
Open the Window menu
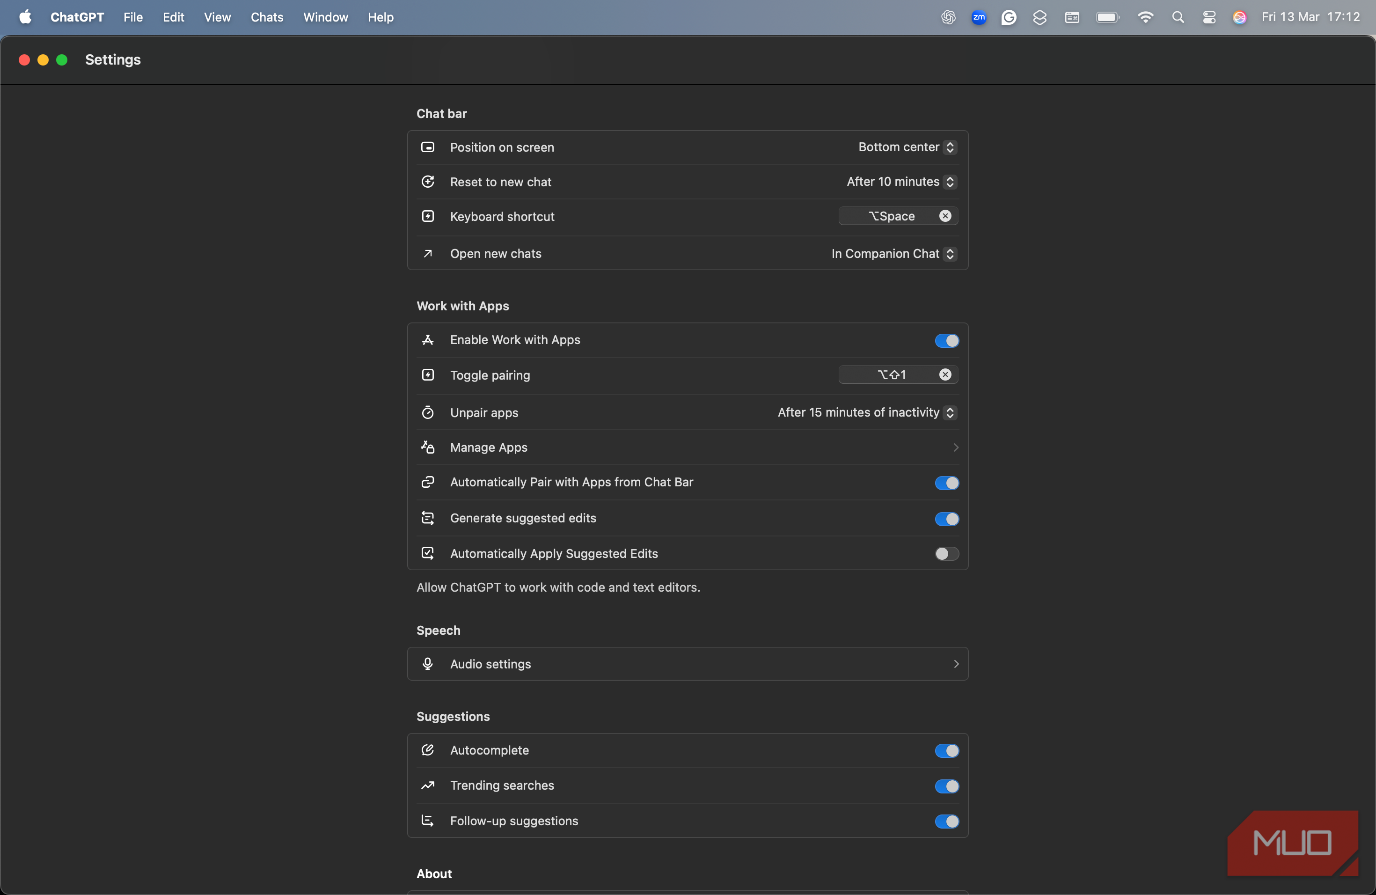point(325,17)
